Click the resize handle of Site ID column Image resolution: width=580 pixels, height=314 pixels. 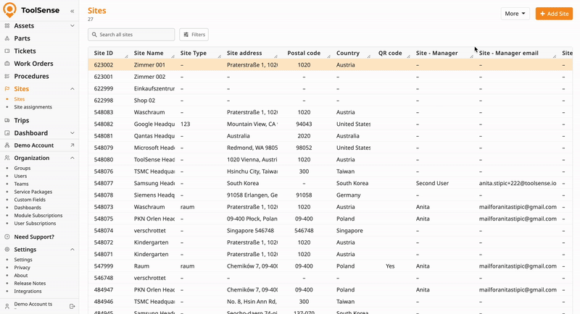[126, 56]
